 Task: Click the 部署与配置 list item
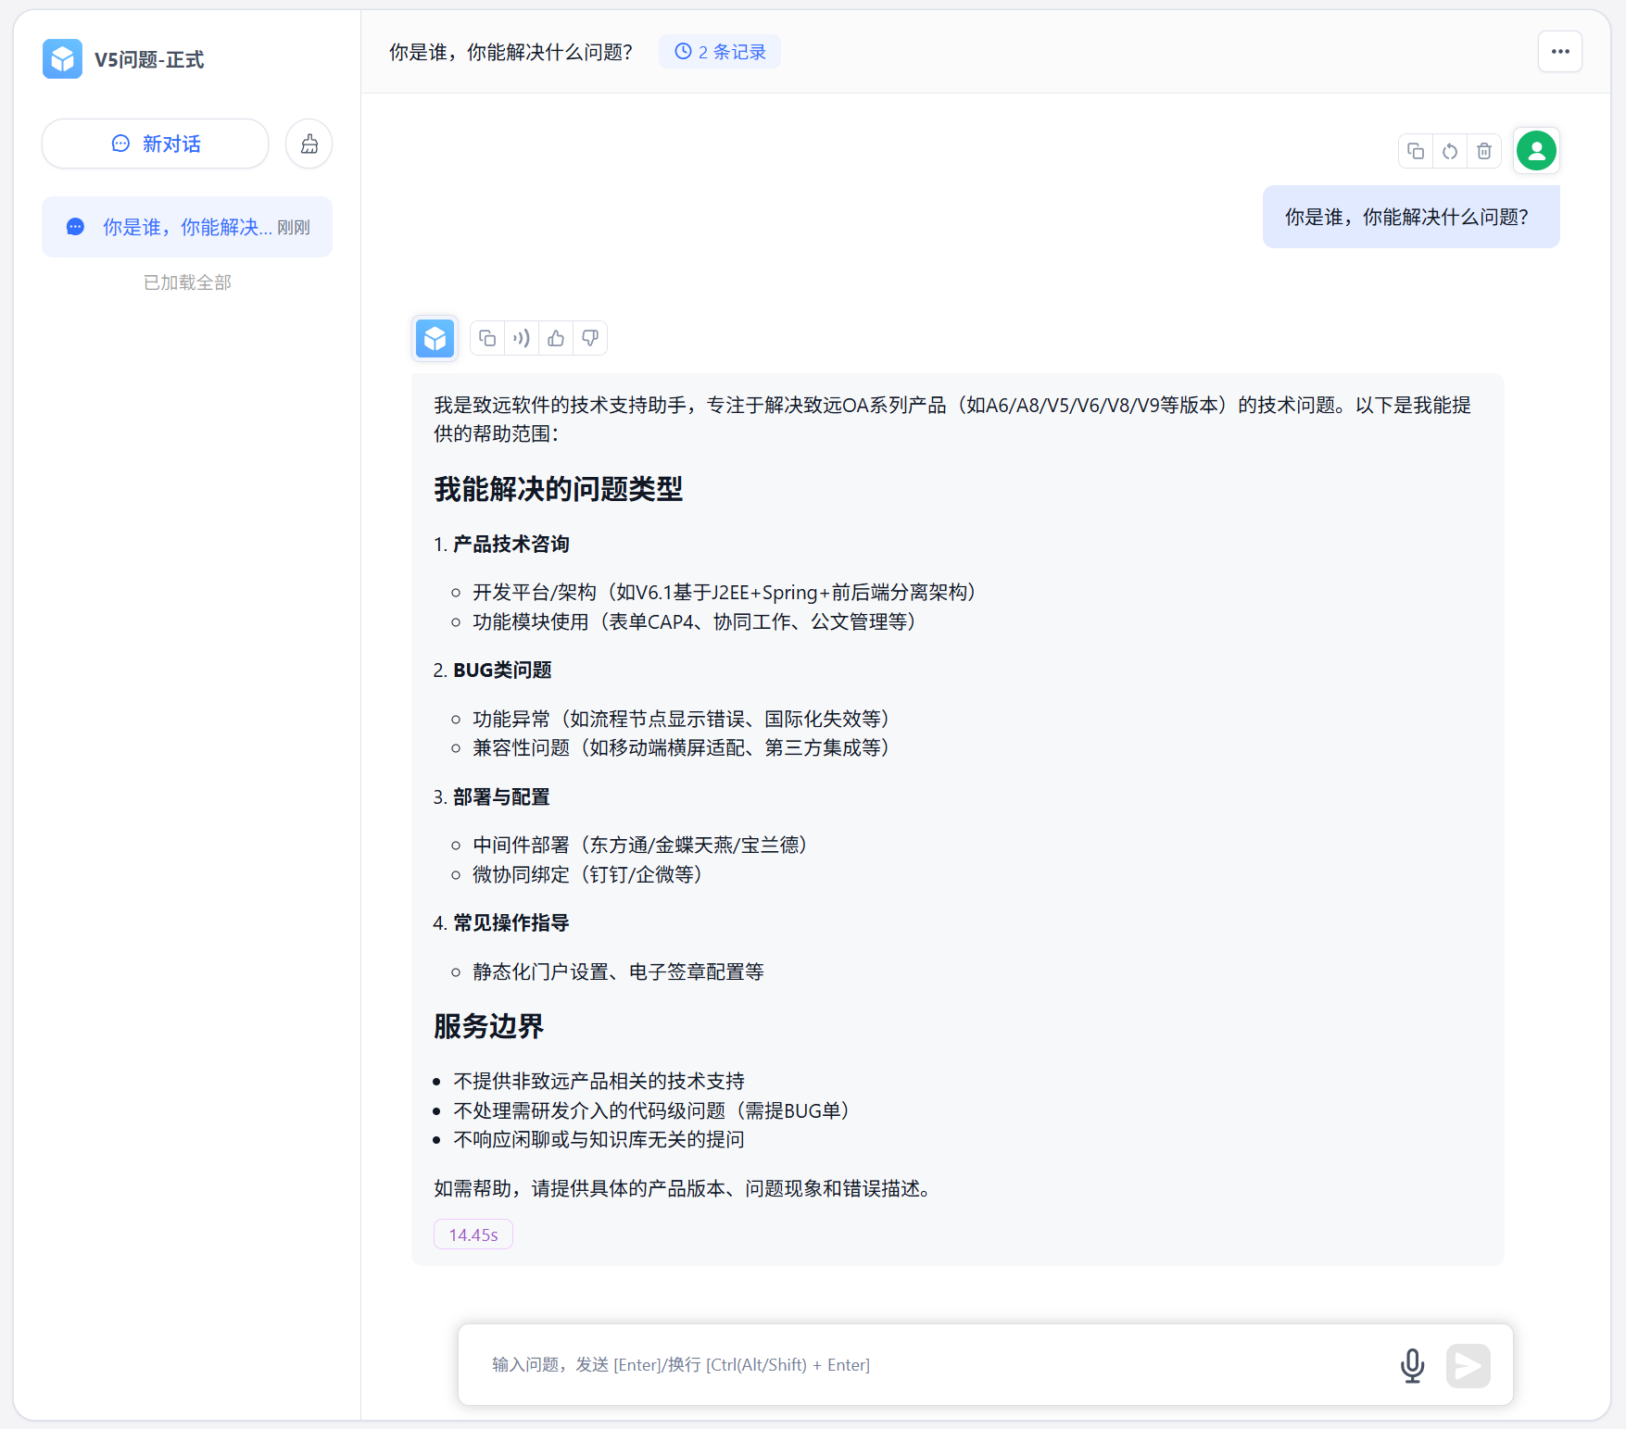[502, 796]
